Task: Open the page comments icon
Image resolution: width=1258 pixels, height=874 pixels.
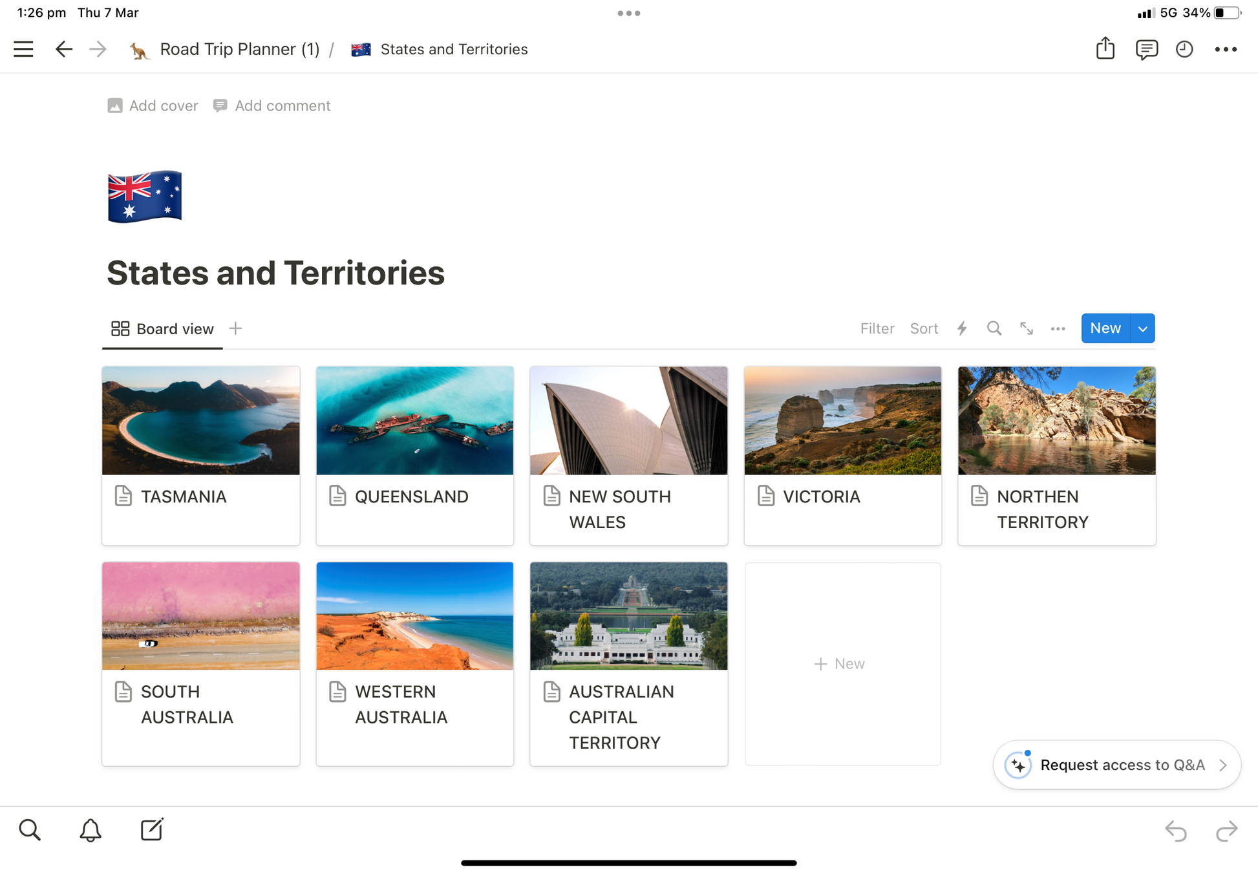Action: click(x=1146, y=49)
